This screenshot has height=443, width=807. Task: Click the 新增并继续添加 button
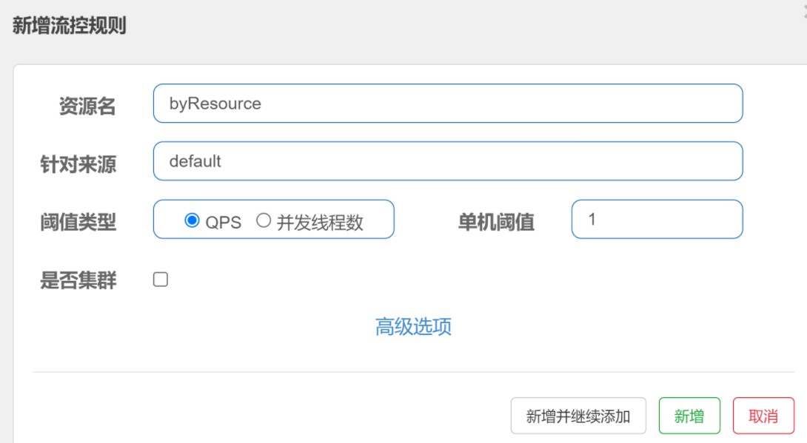coord(578,416)
